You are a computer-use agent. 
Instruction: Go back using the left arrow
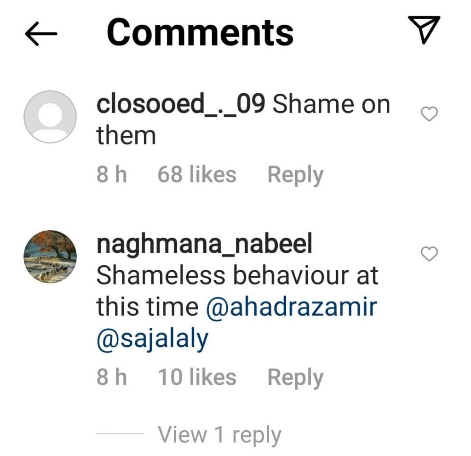pyautogui.click(x=41, y=33)
